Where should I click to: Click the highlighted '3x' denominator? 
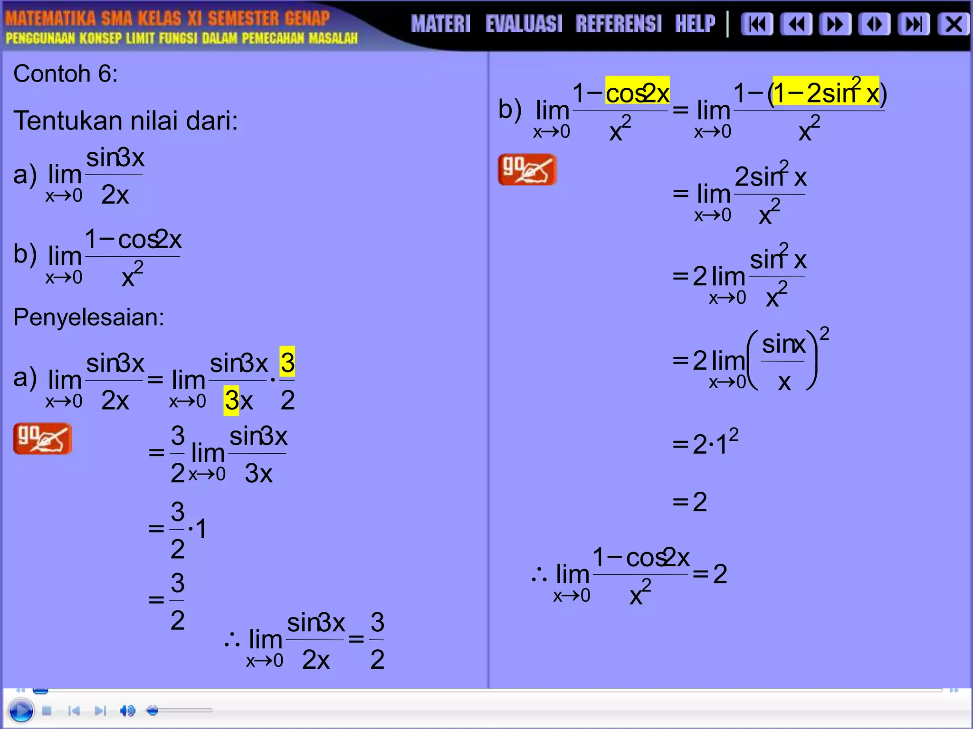(238, 401)
